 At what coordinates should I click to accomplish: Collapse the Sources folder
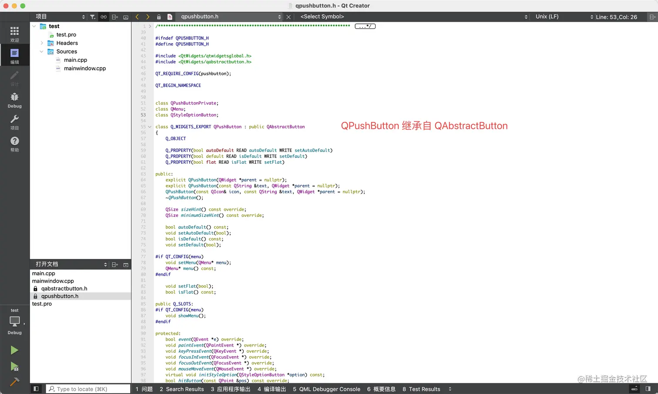click(42, 51)
